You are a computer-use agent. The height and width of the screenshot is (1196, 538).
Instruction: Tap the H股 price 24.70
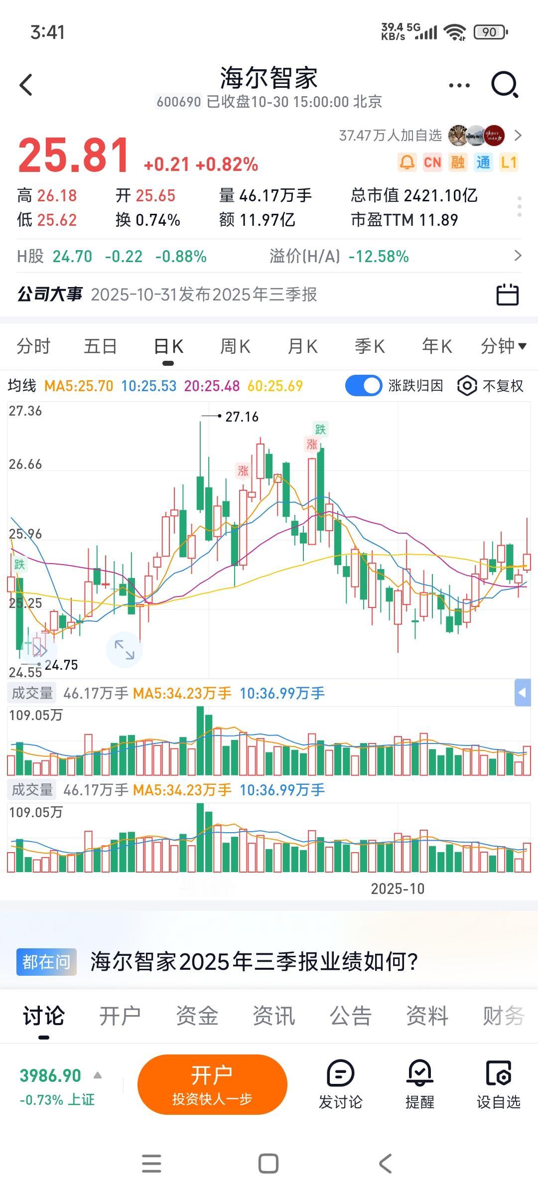[73, 256]
